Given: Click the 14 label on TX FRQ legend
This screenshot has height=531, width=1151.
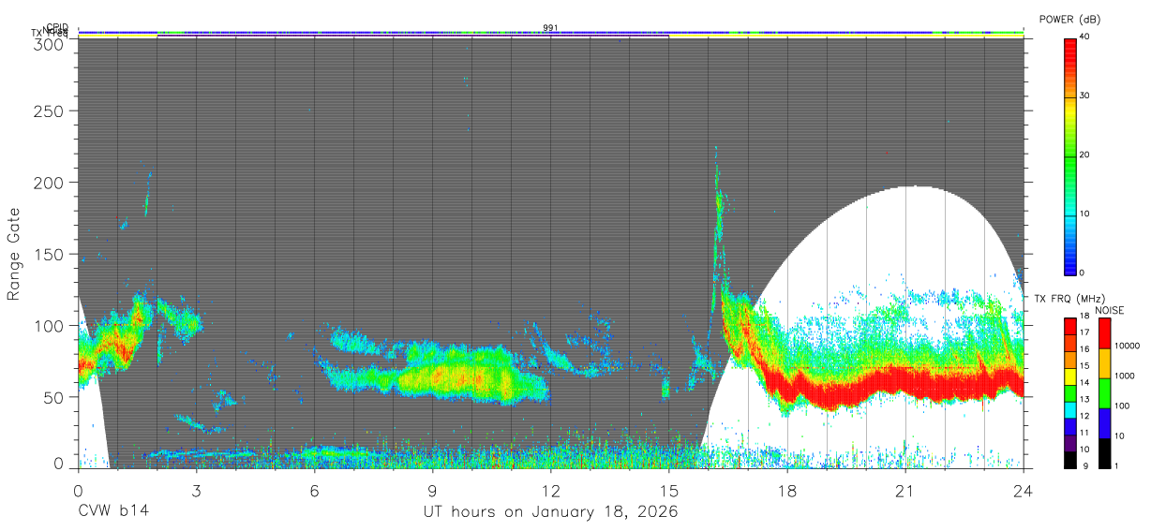Looking at the screenshot, I should [1085, 383].
